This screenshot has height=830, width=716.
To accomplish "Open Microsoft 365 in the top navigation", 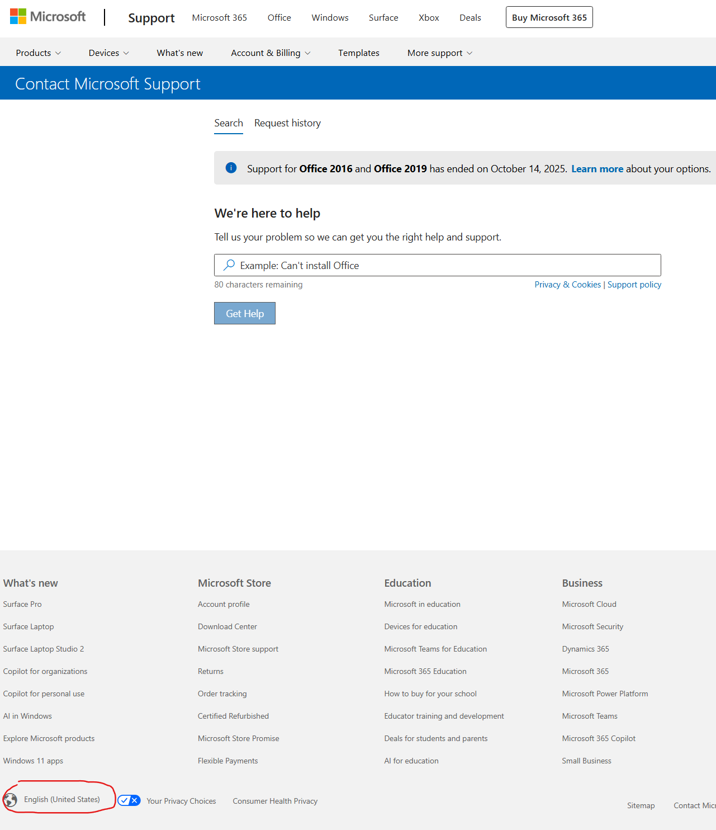I will [220, 18].
